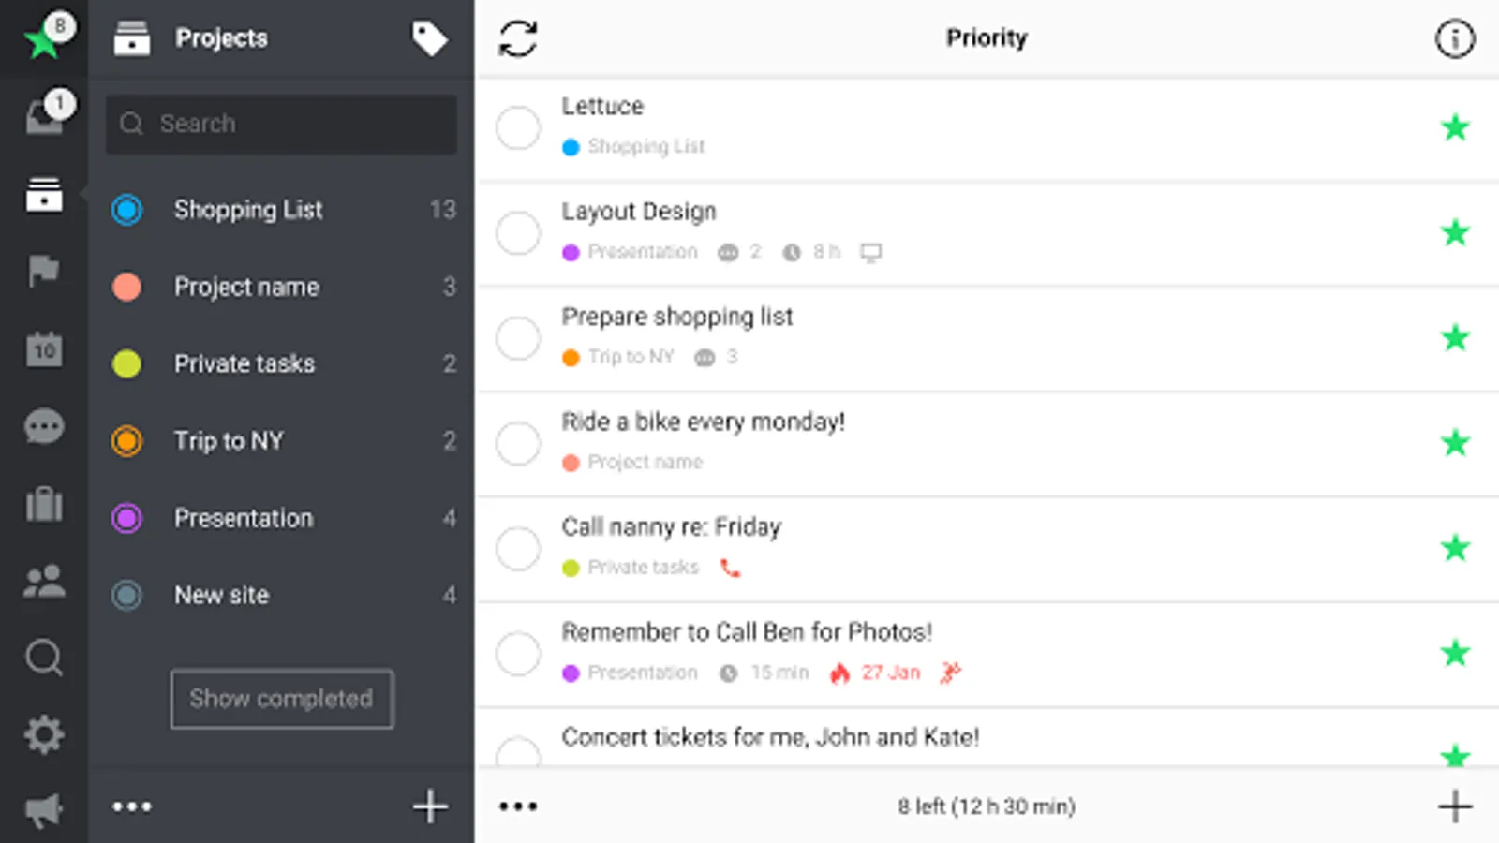
Task: Open the flag icon in sidebar
Action: coord(44,272)
